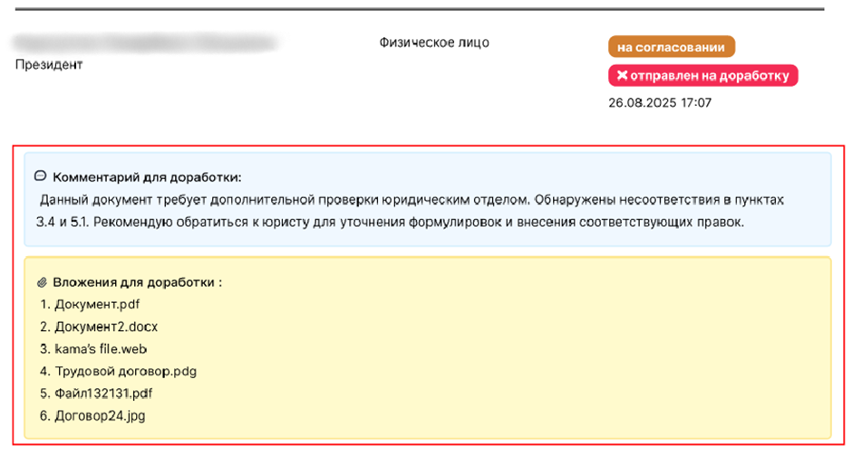Click the revision comment text paragraph
This screenshot has height=456, width=852.
pyautogui.click(x=408, y=210)
